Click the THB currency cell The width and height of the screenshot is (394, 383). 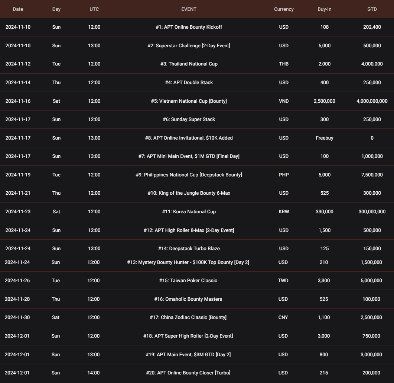pyautogui.click(x=284, y=64)
